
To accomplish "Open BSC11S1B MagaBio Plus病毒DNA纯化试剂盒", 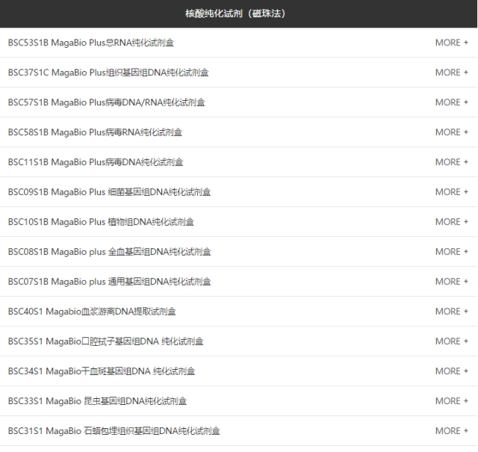I will [96, 162].
